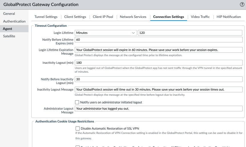This screenshot has height=147, width=246.
Task: Click the Login Lifetime value field
Action: coord(190,33)
